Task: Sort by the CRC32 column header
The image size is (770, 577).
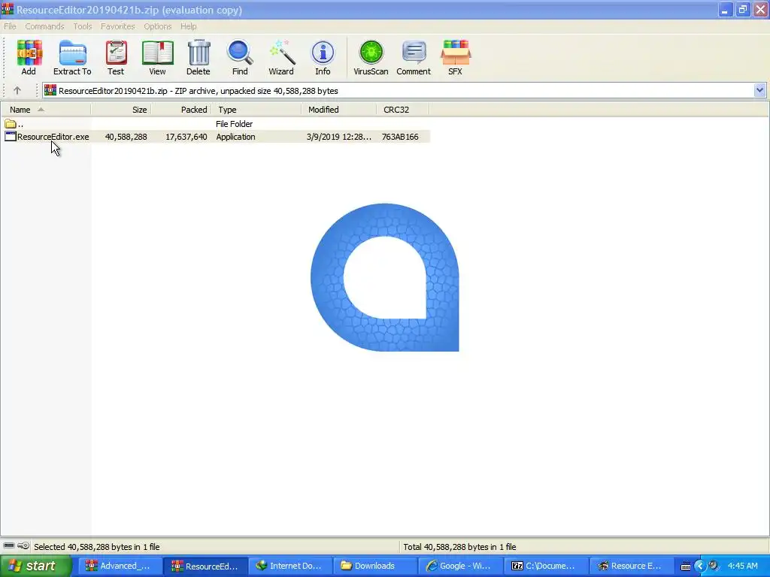Action: pos(403,110)
